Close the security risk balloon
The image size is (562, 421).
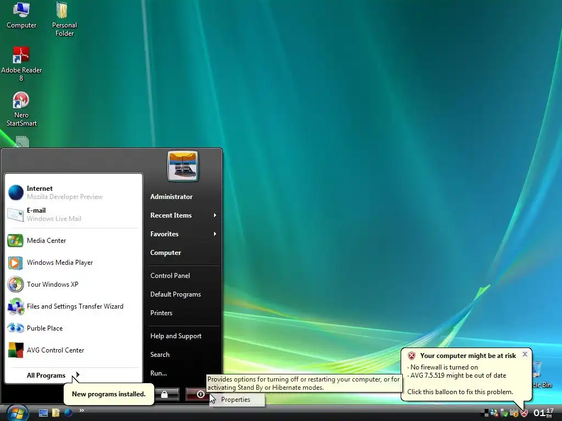click(525, 354)
